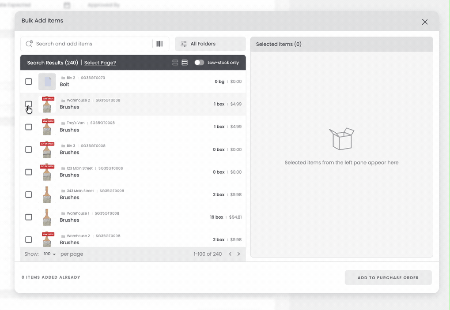This screenshot has height=310, width=450.
Task: Toggle the Low-stock only switch
Action: coord(199,63)
